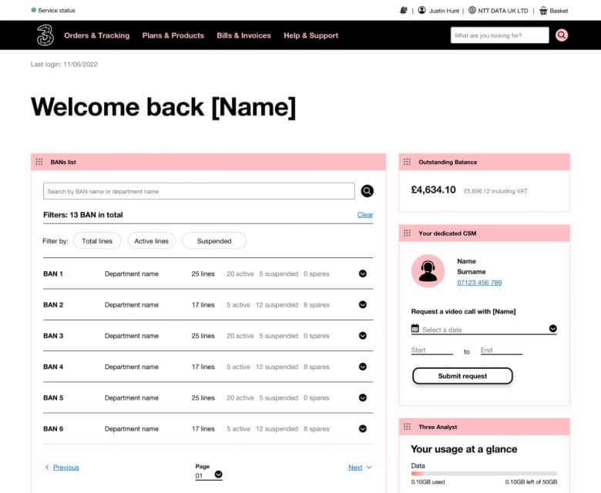Click 'Last login: 11/06/2022' text
This screenshot has height=493, width=601.
(64, 64)
